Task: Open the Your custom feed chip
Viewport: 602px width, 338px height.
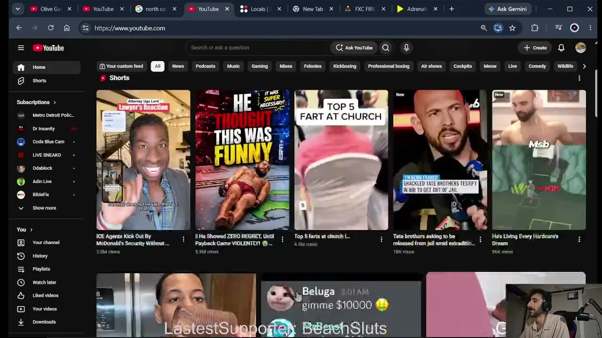Action: tap(121, 66)
